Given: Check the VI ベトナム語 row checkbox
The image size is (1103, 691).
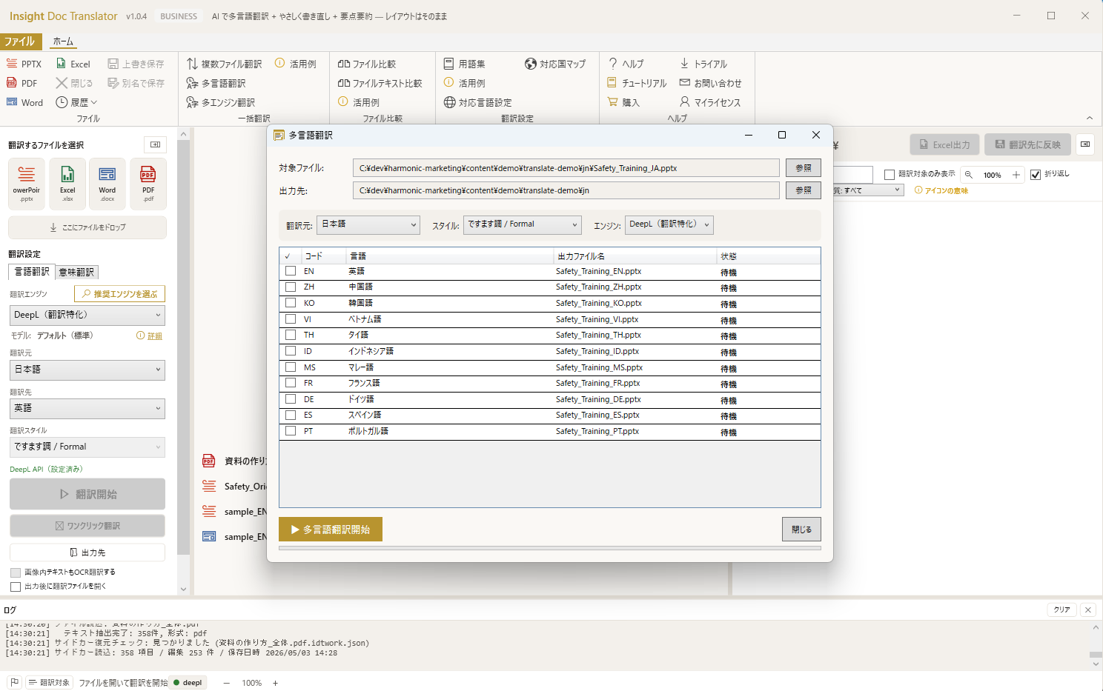Looking at the screenshot, I should click(x=291, y=319).
